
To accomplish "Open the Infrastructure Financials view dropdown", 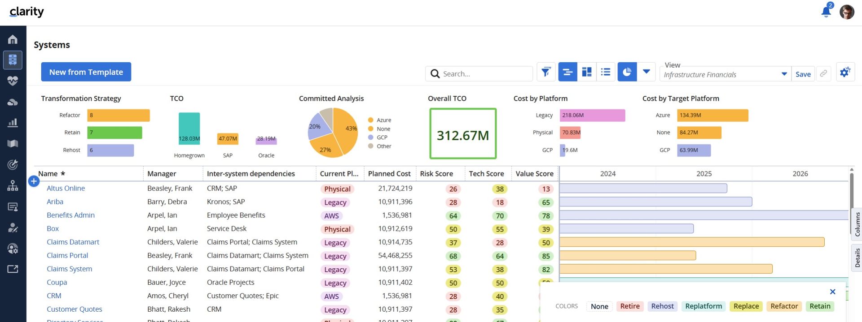I will (725, 74).
